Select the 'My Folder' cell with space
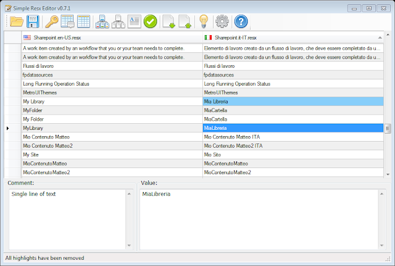Image resolution: width=395 pixels, height=266 pixels. (112, 119)
